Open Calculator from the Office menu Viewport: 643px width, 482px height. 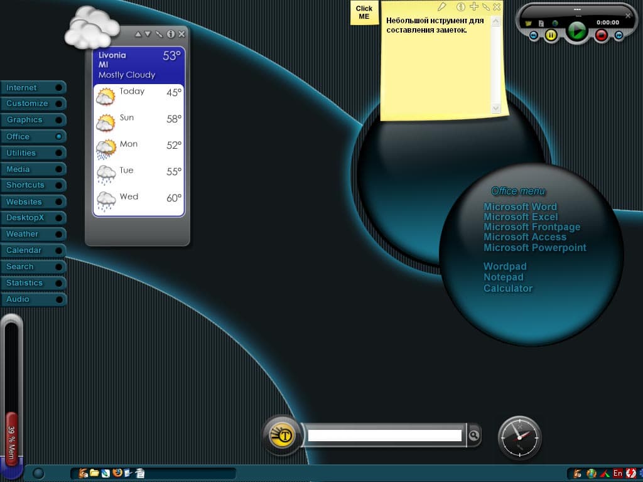pyautogui.click(x=507, y=289)
